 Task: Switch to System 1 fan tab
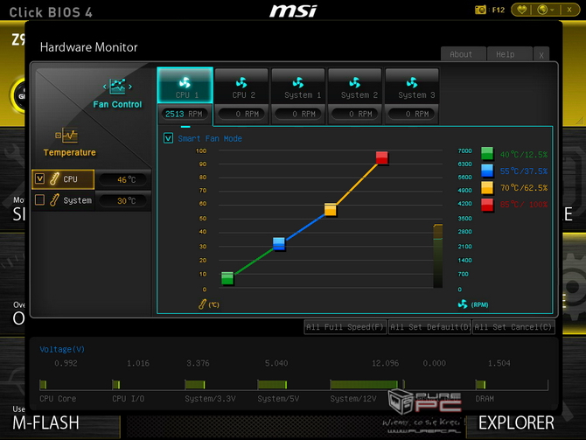[298, 86]
